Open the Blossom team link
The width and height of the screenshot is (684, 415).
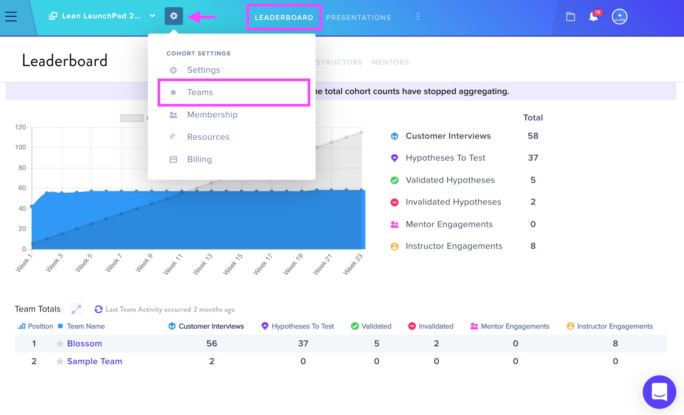[84, 344]
